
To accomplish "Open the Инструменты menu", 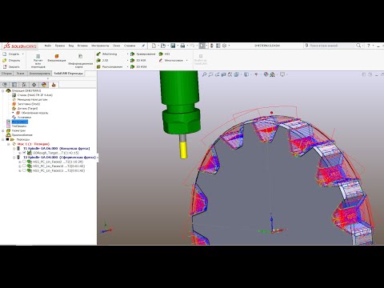I will [100, 46].
